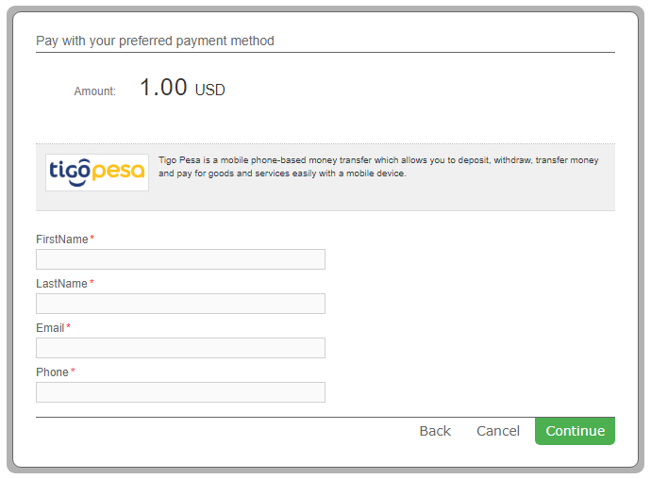
Task: Click the Amount label
Action: coord(94,91)
